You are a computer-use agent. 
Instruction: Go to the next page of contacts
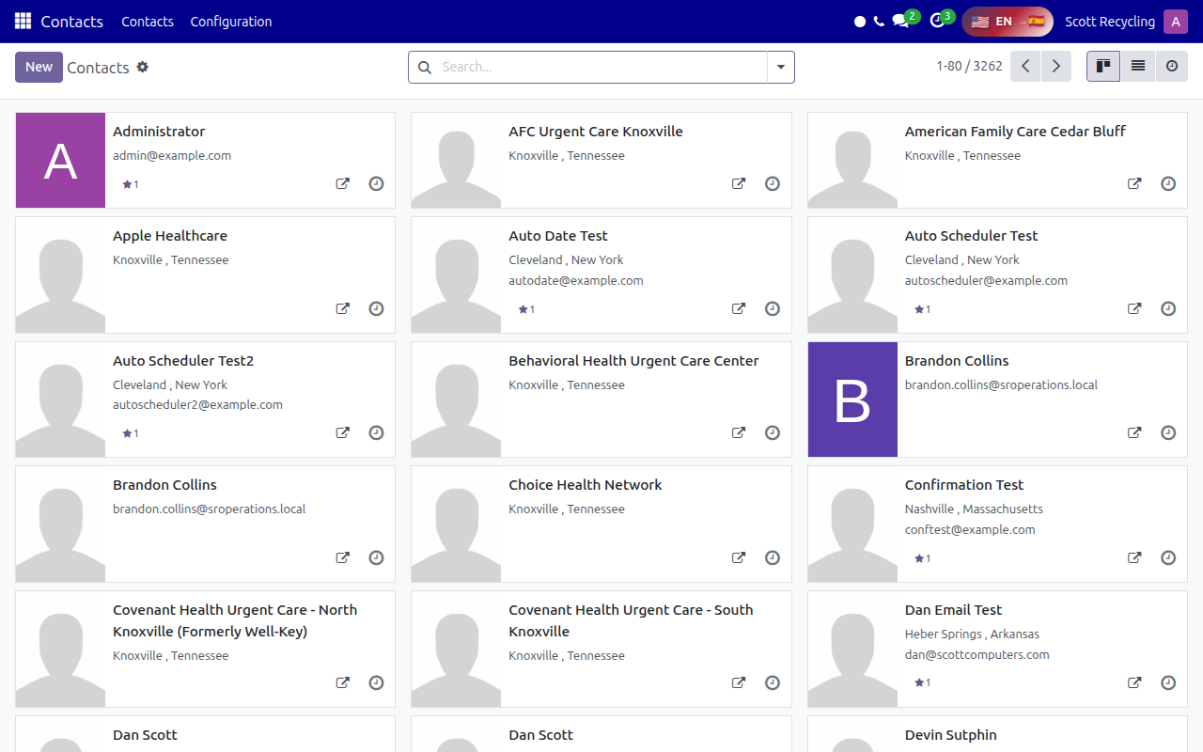[x=1056, y=67]
